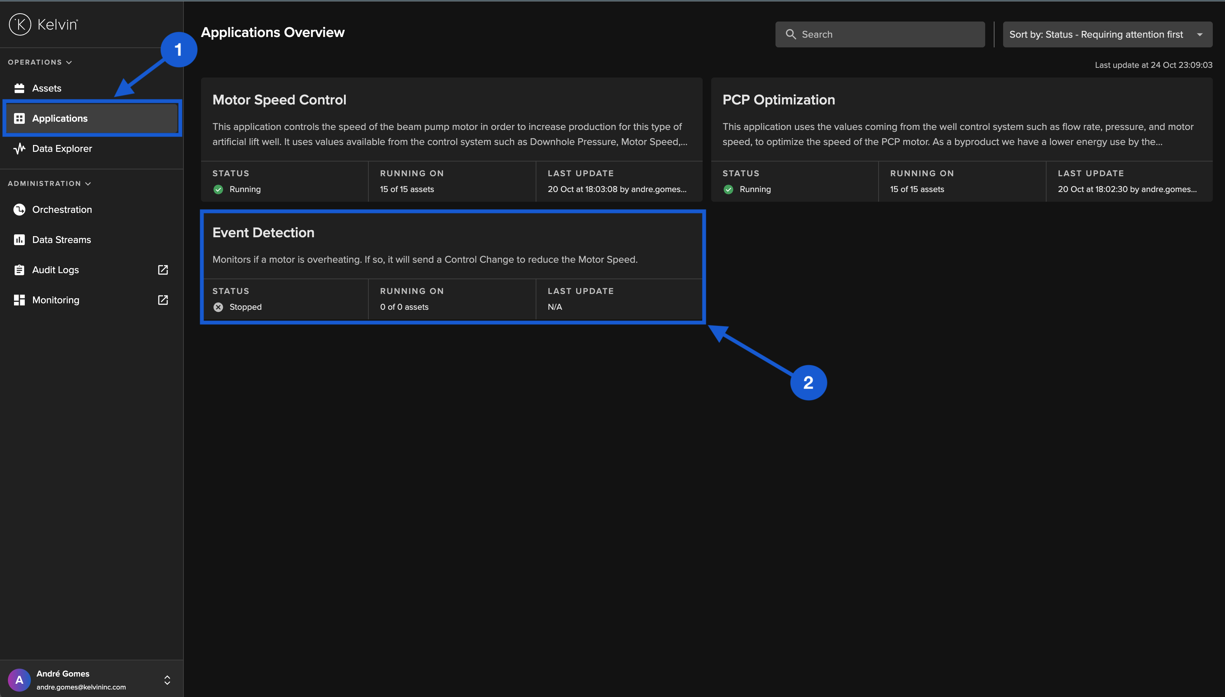Click the Data Streams chart icon

point(19,239)
